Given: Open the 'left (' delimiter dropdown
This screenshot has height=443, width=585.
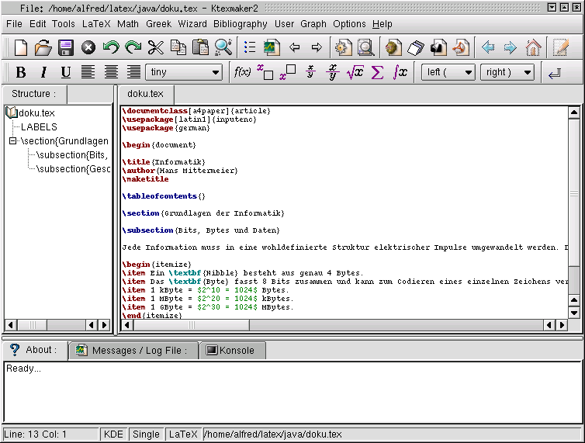Looking at the screenshot, I should [x=448, y=72].
